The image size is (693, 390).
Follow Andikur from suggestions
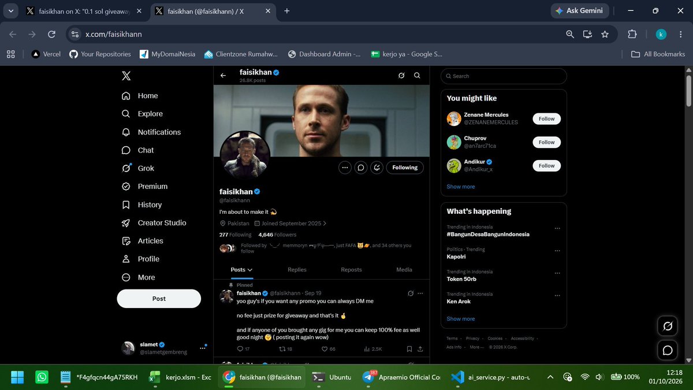tap(546, 166)
